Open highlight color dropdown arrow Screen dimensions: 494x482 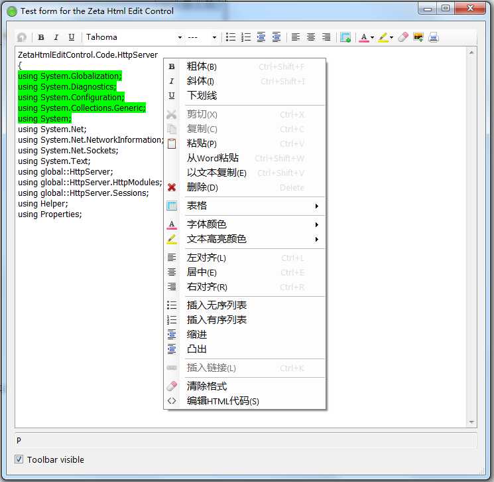click(x=392, y=38)
